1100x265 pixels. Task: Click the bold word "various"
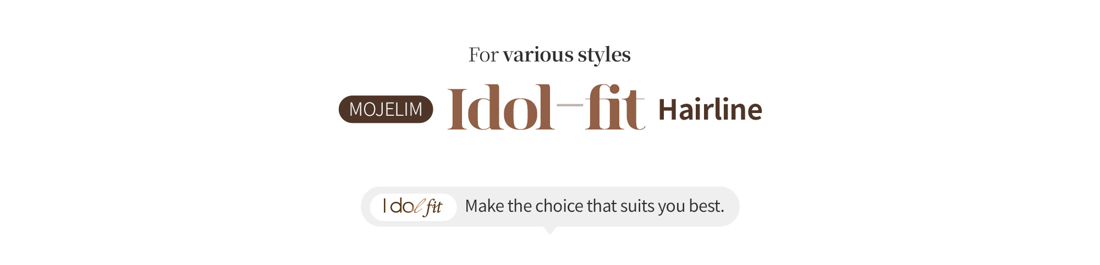[538, 55]
